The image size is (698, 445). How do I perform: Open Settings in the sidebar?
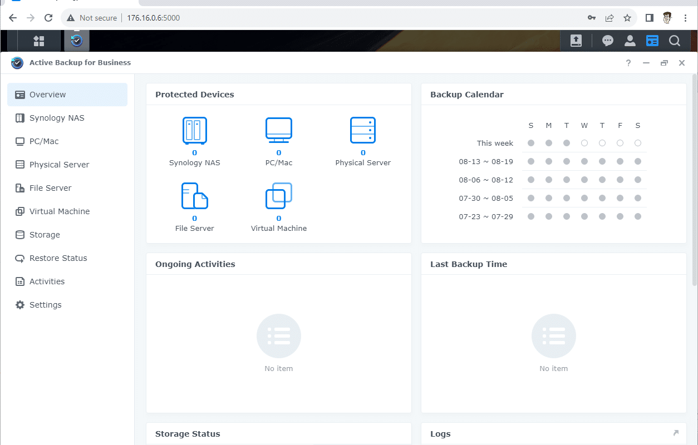[67, 305]
